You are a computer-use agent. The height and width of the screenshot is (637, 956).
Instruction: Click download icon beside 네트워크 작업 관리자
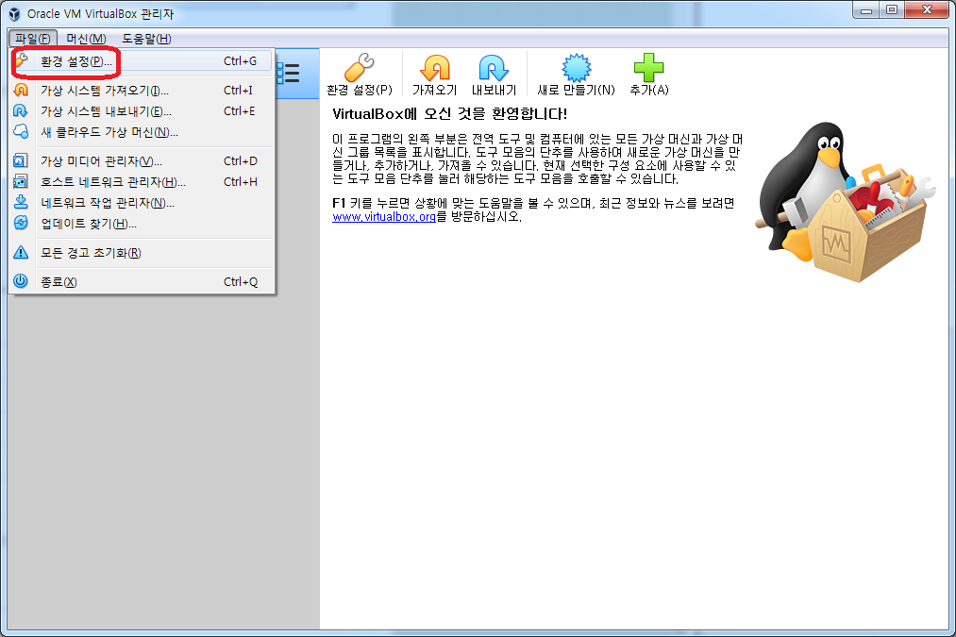21,202
